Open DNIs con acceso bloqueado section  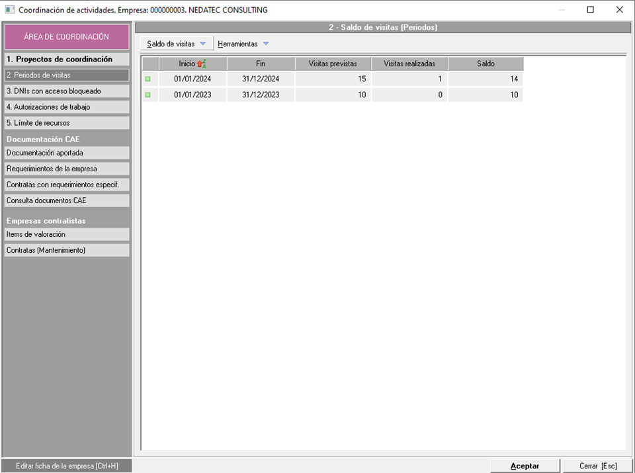click(x=66, y=91)
